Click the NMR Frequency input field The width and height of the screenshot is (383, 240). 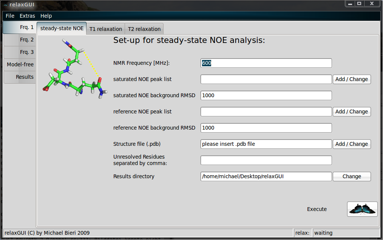(x=266, y=63)
